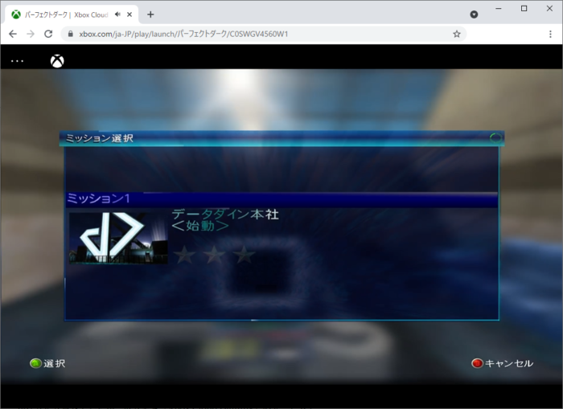
Task: Click the browser forward arrow
Action: coord(30,34)
